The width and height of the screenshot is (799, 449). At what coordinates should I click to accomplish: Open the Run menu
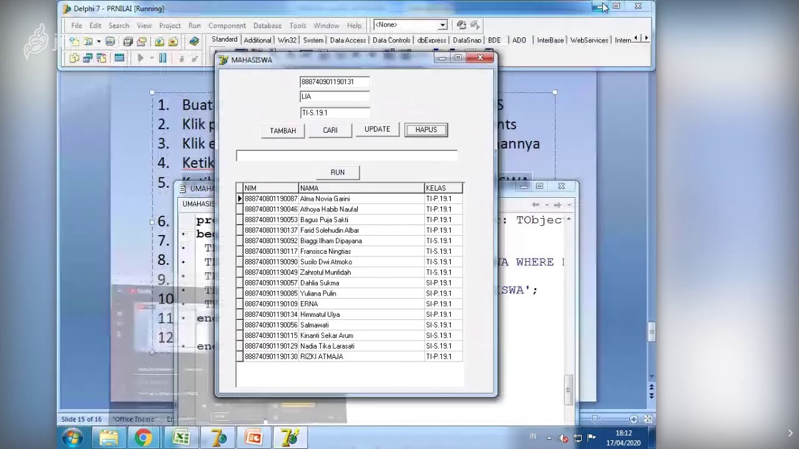195,26
